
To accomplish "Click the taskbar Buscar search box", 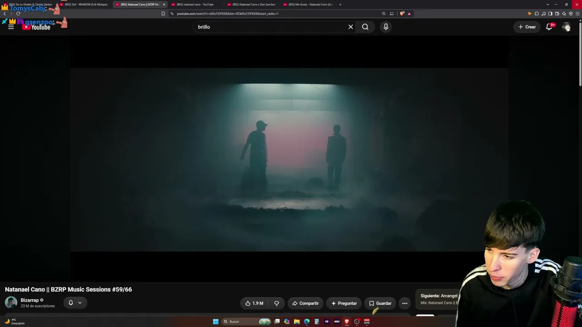I will click(246, 322).
